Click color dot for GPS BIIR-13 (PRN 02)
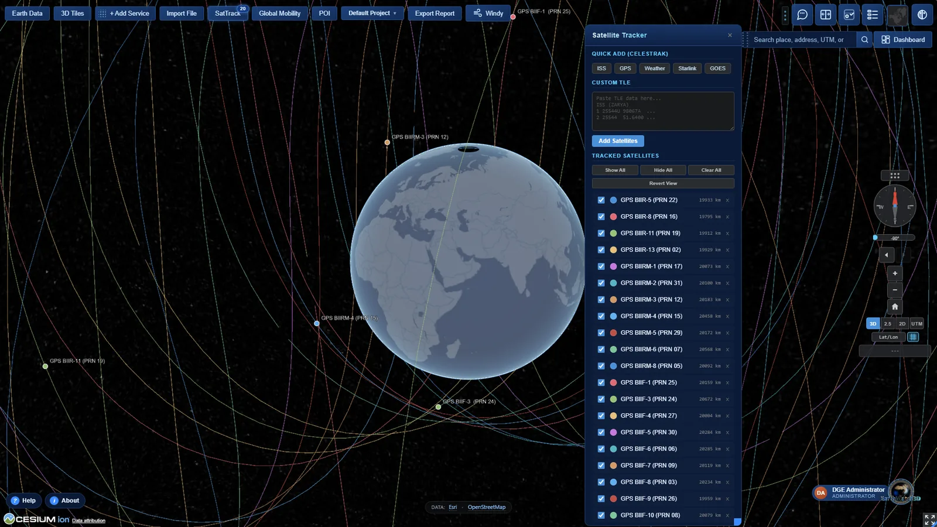This screenshot has width=937, height=527. tap(613, 250)
